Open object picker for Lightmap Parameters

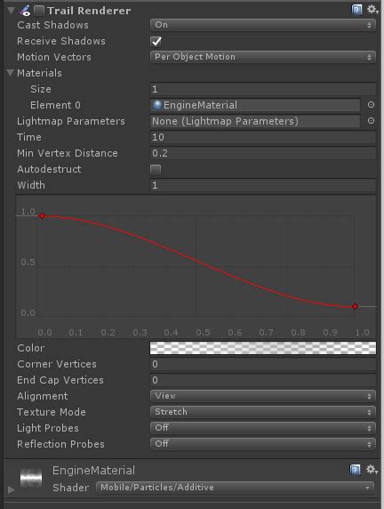(x=371, y=121)
